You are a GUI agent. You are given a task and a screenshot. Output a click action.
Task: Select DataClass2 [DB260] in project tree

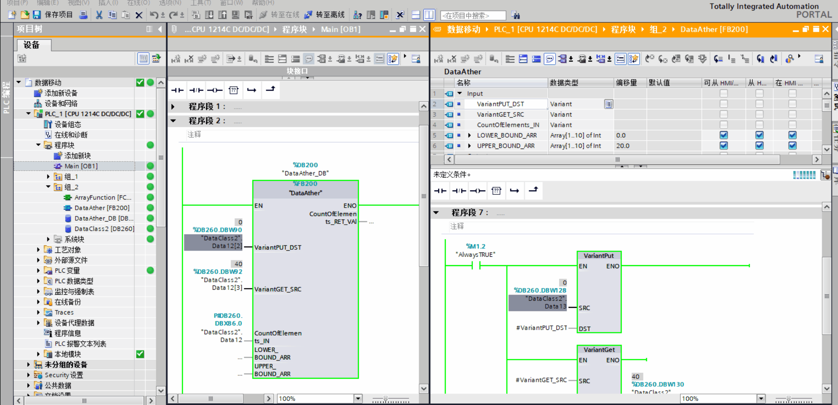pyautogui.click(x=104, y=229)
